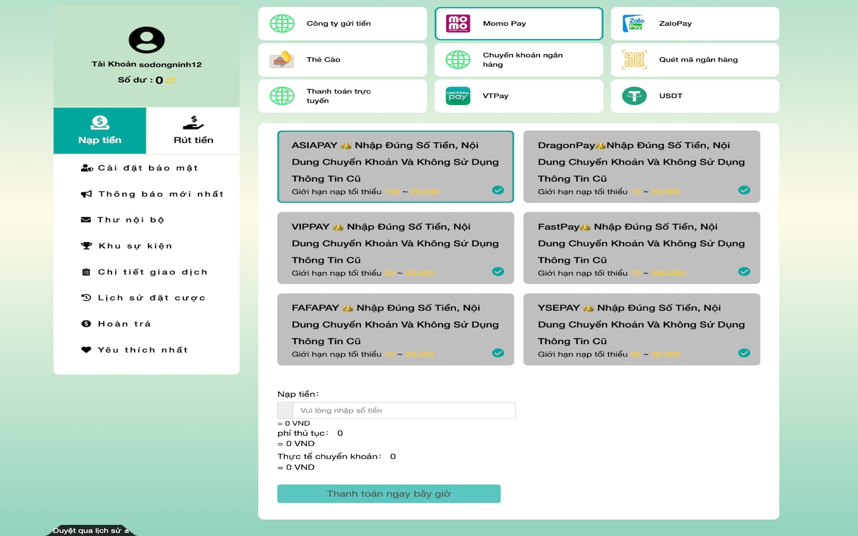Viewport: 858px width, 536px height.
Task: Click the FastPay checkmark indicator
Action: tap(744, 272)
